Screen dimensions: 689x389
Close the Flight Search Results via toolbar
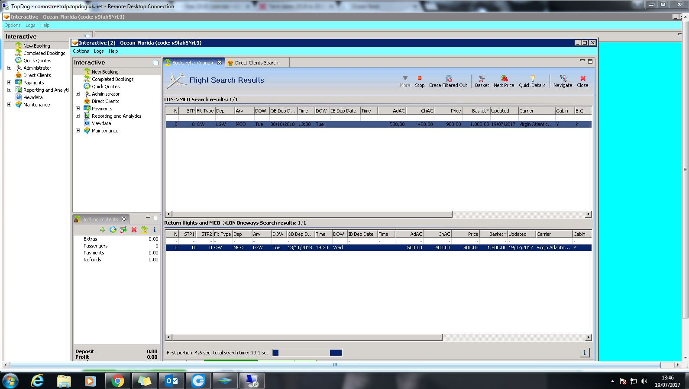[x=582, y=81]
